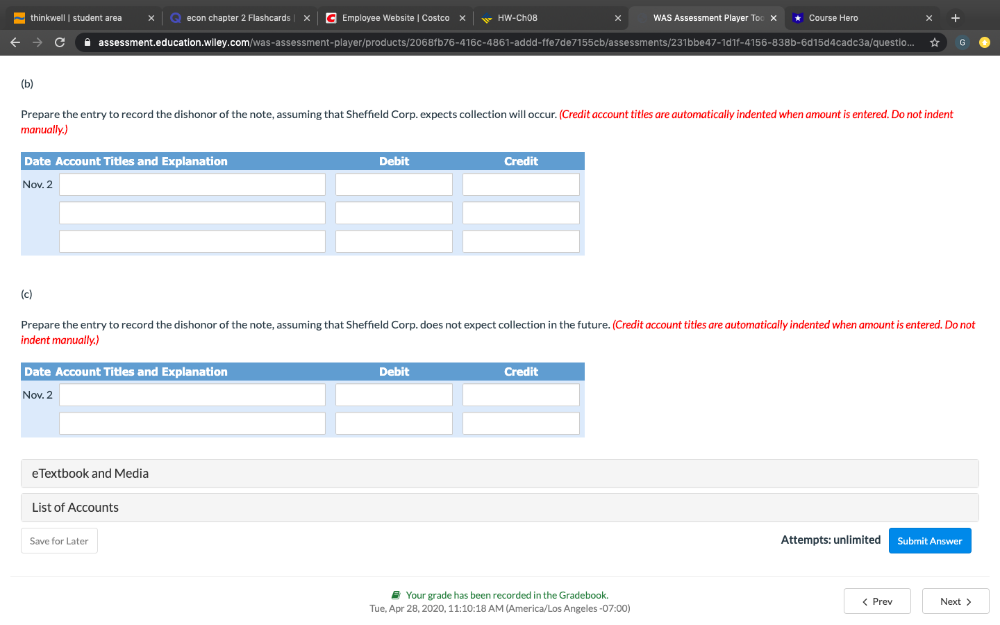Switch to Course Hero tab

[862, 18]
